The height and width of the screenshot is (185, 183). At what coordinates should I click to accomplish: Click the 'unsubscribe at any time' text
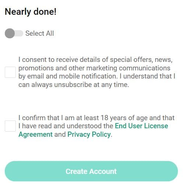92,85
